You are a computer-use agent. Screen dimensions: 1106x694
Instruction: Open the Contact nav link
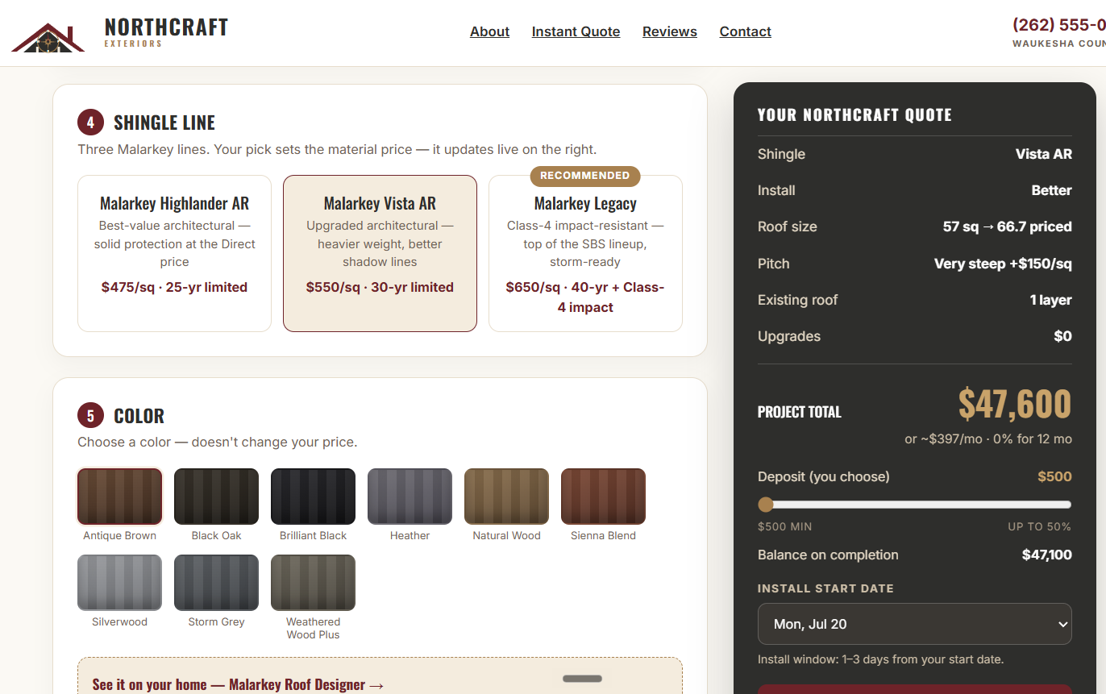click(745, 31)
